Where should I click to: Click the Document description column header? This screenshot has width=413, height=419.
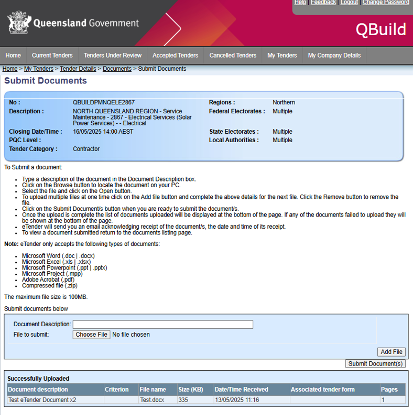click(56, 389)
